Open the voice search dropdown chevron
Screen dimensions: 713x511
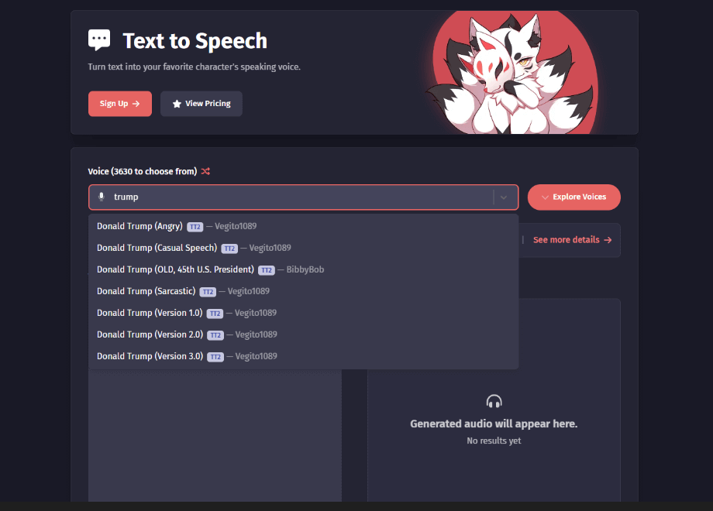click(x=505, y=197)
